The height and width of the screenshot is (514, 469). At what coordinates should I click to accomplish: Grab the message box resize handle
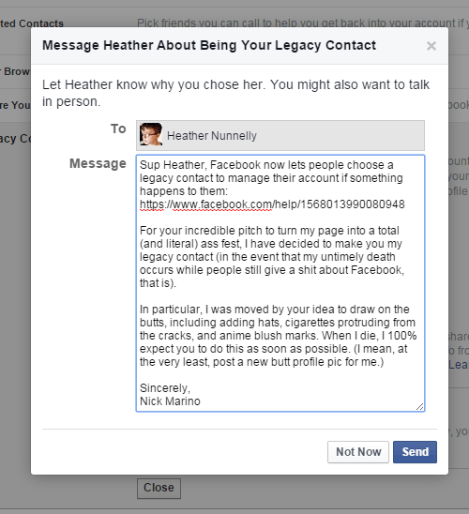420,406
